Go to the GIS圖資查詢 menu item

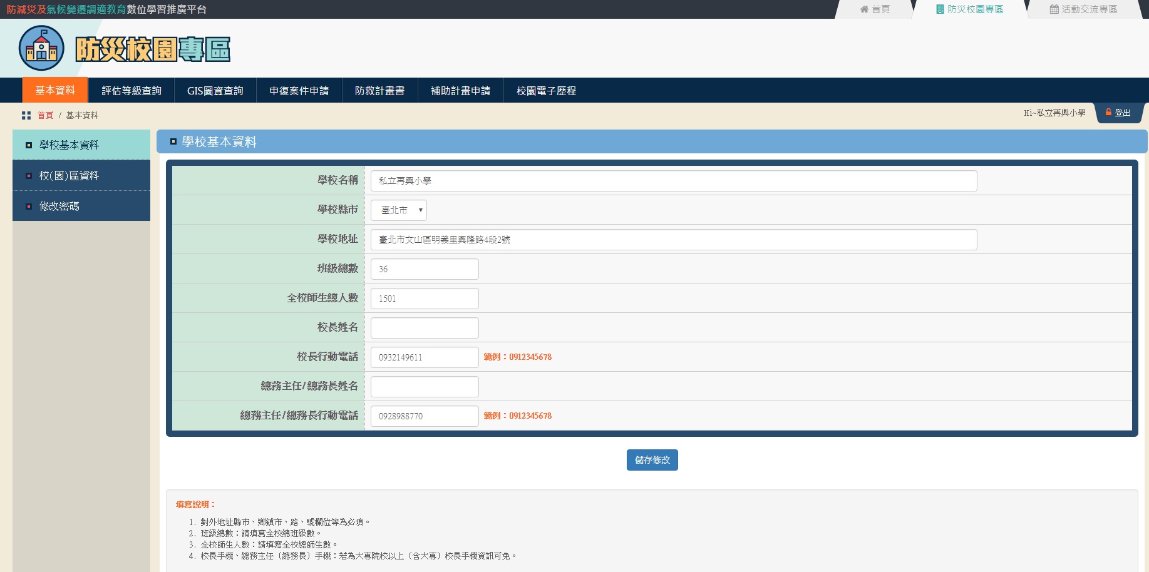click(x=215, y=91)
